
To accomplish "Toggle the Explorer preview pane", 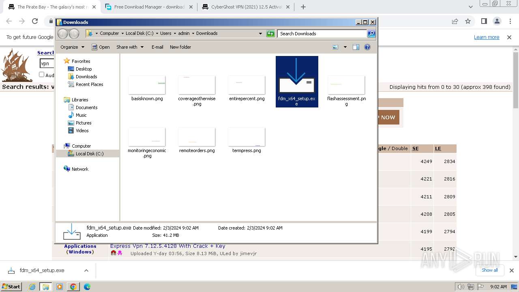I will click(356, 47).
